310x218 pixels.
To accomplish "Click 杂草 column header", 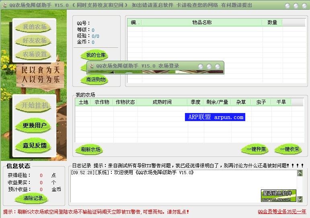I will click(241, 102).
